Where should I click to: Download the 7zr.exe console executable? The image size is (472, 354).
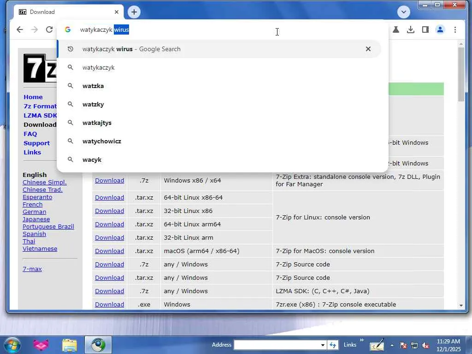tap(110, 304)
